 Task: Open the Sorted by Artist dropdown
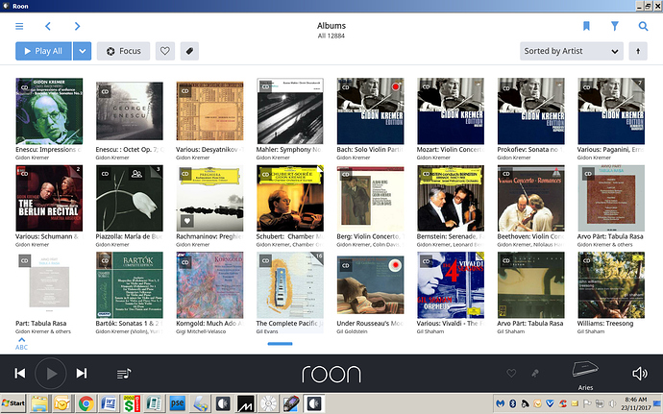pos(572,51)
